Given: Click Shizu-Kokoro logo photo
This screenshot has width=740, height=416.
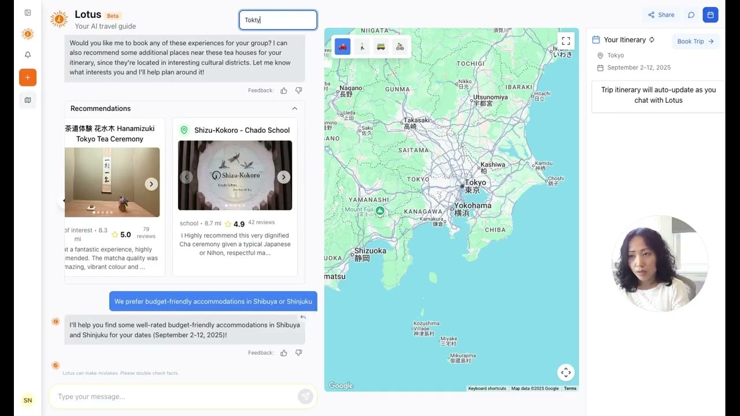Looking at the screenshot, I should click(235, 176).
